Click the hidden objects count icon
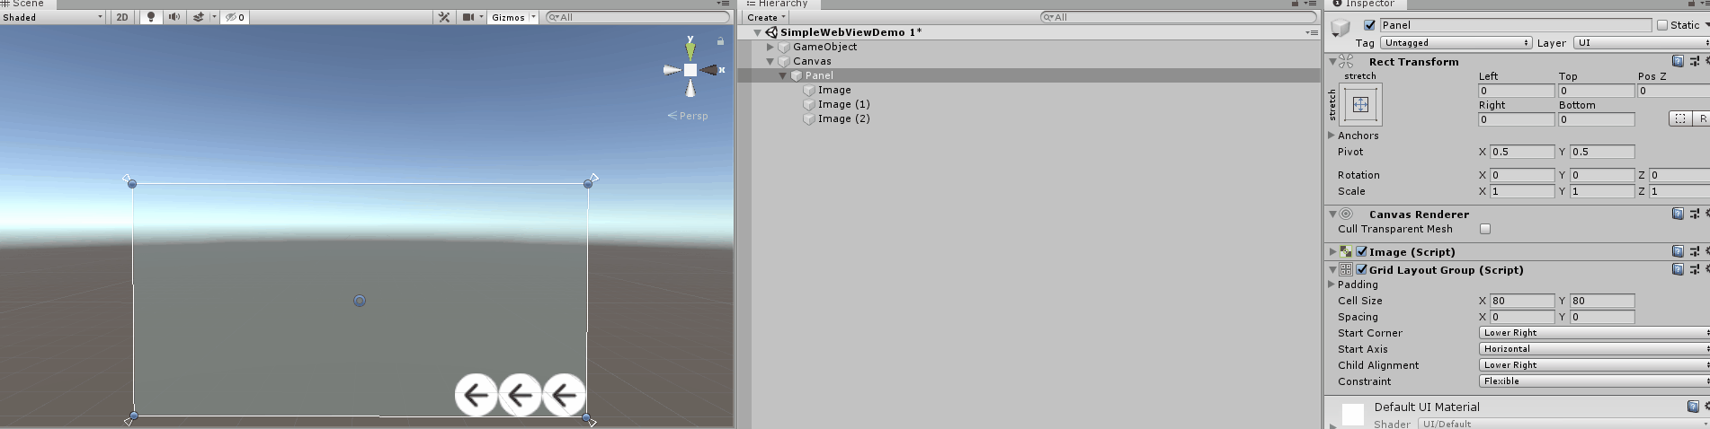 click(x=235, y=17)
